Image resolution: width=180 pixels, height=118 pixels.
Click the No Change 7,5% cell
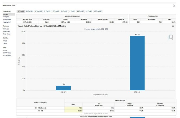152,22
